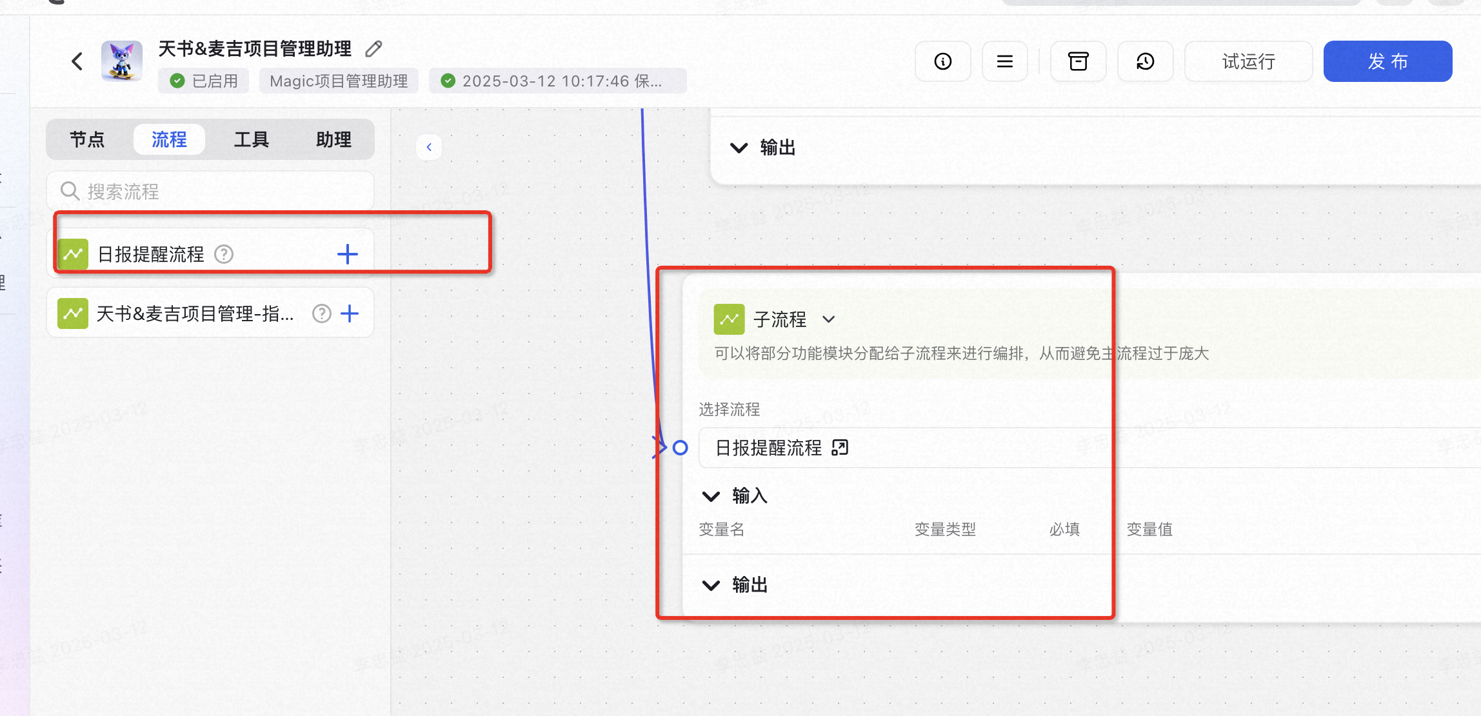This screenshot has width=1481, height=716.
Task: Click the 变量名 column header
Action: [x=722, y=530]
